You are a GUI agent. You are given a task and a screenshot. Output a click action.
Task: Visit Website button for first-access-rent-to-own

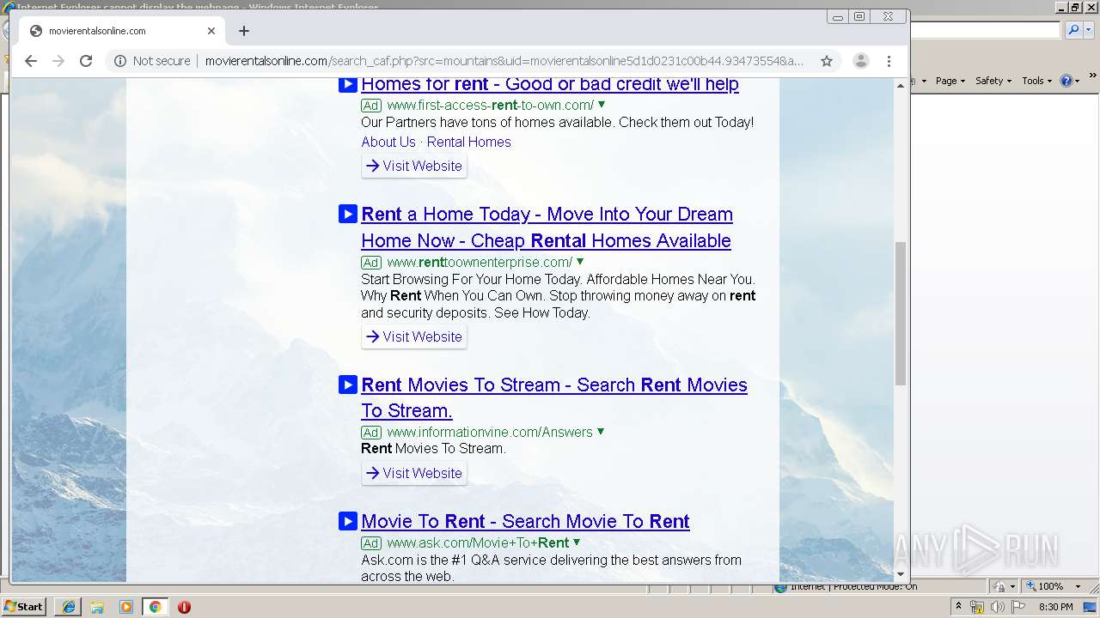(x=414, y=166)
